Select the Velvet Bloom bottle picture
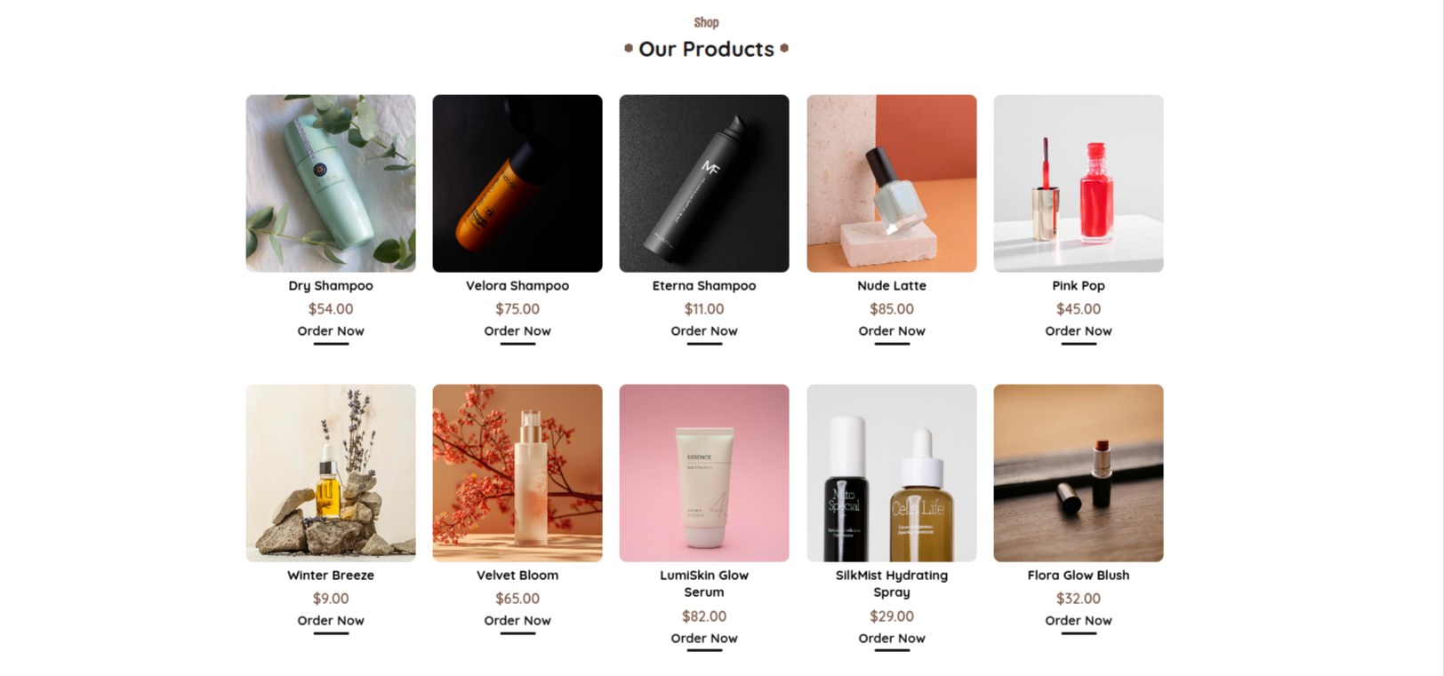The image size is (1444, 676). pyautogui.click(x=517, y=473)
